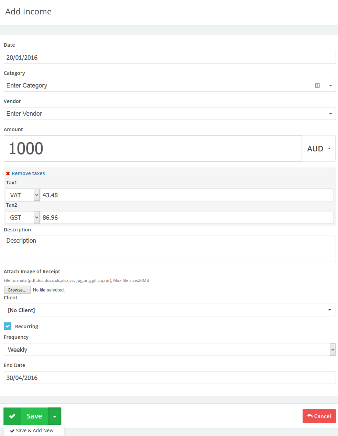Image resolution: width=338 pixels, height=436 pixels.
Task: Open the AUD currency dropdown
Action: (x=319, y=149)
